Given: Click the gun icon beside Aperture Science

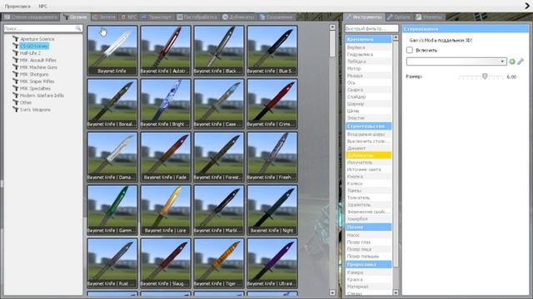Looking at the screenshot, I should [15, 39].
